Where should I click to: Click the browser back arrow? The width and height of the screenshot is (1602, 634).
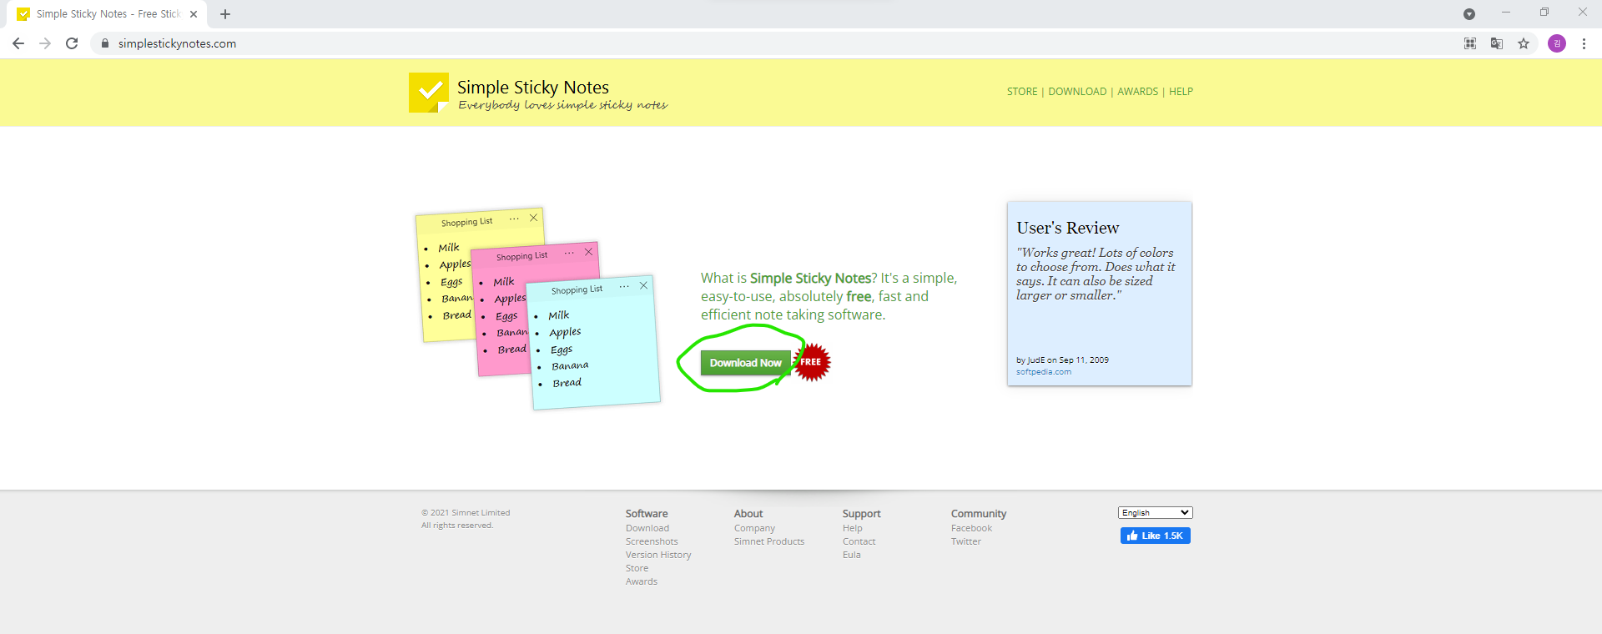(x=18, y=43)
